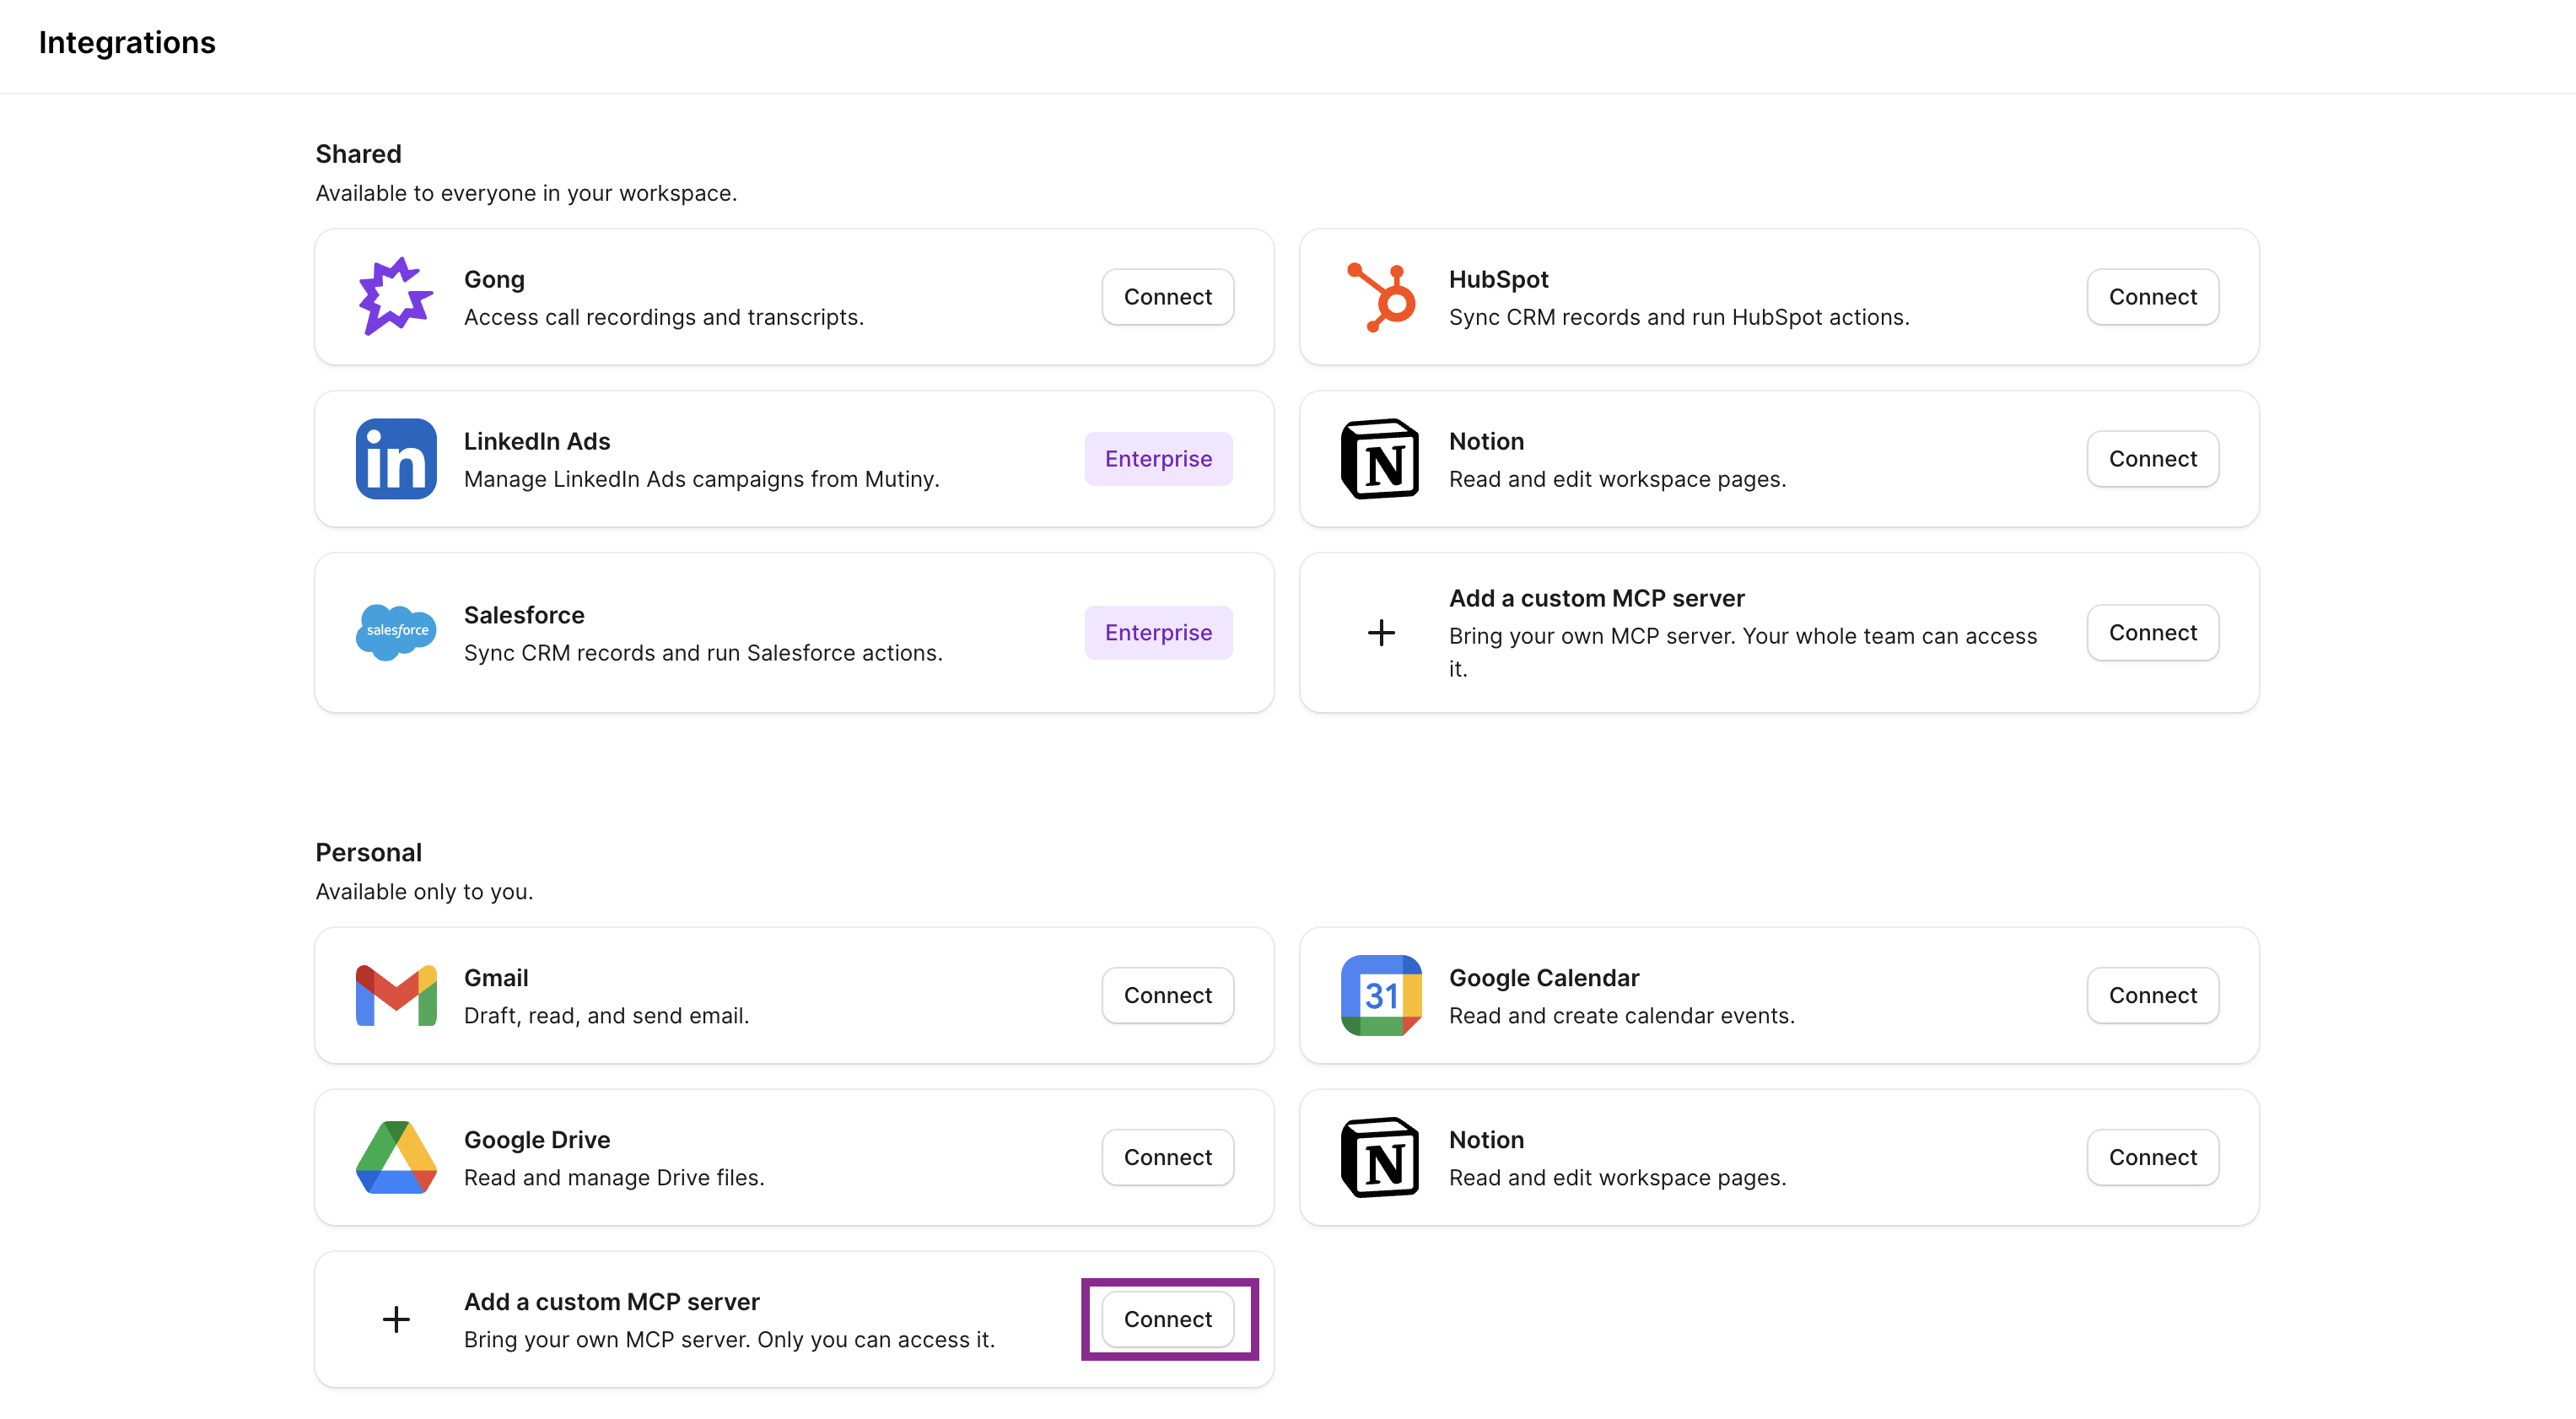Viewport: 2576px width, 1419px height.
Task: Connect the Google Calendar integration
Action: point(2152,995)
